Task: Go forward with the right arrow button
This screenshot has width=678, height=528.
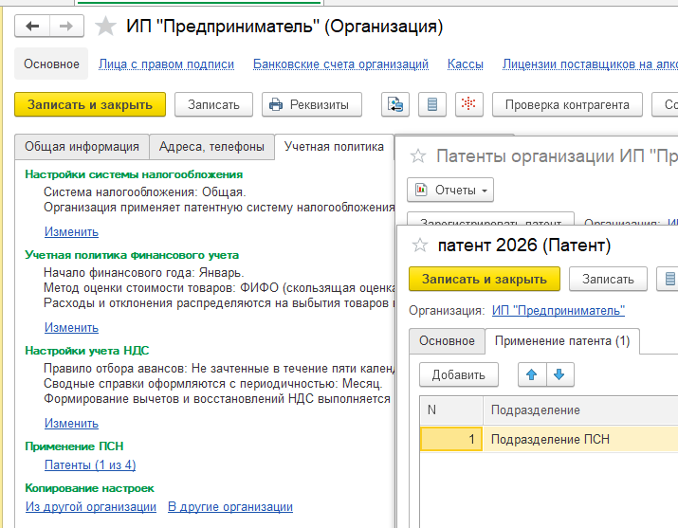Action: 66,27
